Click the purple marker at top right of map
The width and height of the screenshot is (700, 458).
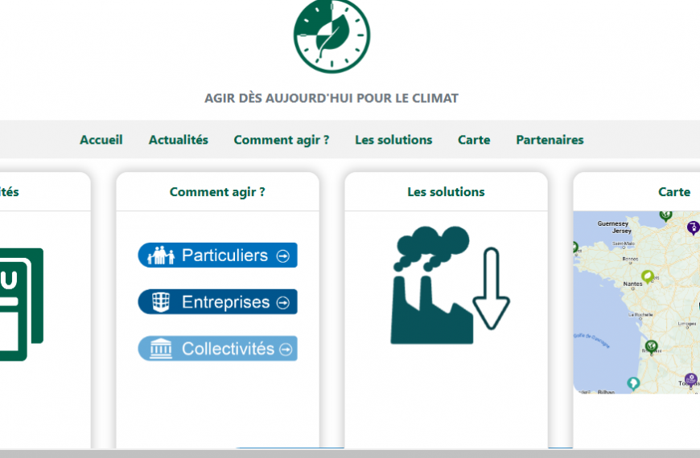coord(693,228)
